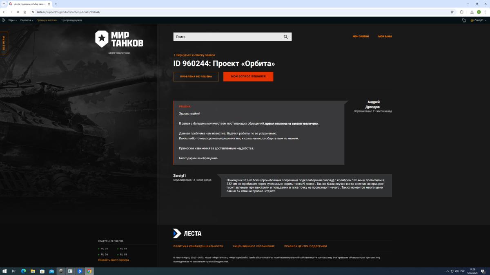Viewport: 490px width, 275px height.
Task: Open taskbar volume control
Action: [x=457, y=271]
